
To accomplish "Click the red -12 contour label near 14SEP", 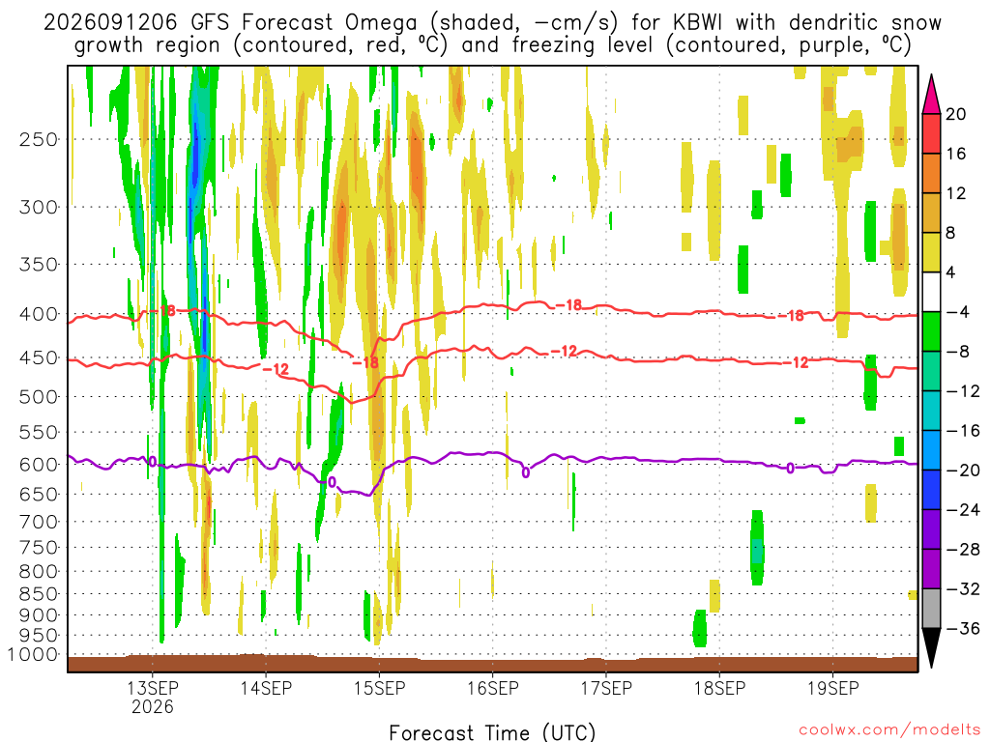I will [275, 369].
